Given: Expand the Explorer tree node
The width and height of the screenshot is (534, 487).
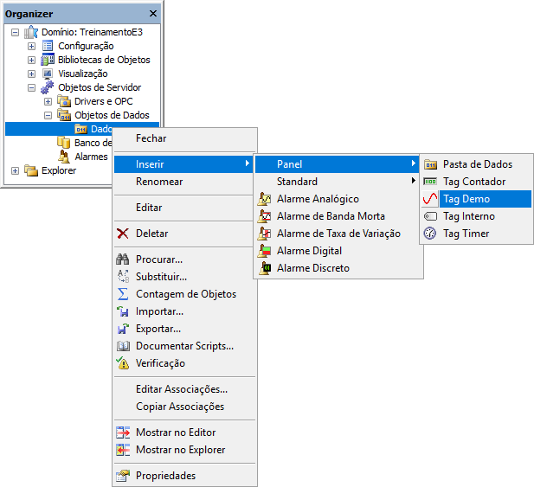Looking at the screenshot, I should point(15,170).
